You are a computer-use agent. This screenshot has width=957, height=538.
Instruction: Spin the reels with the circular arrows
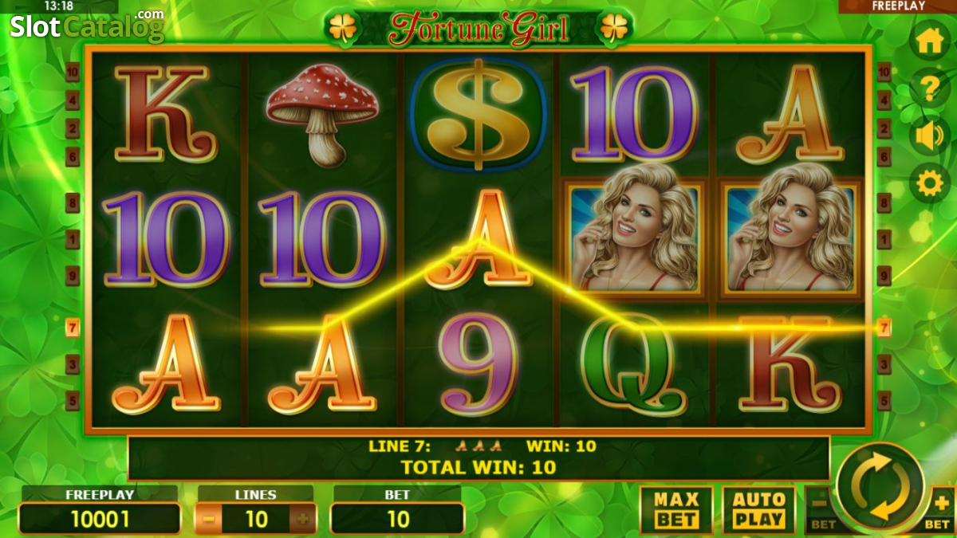(883, 486)
